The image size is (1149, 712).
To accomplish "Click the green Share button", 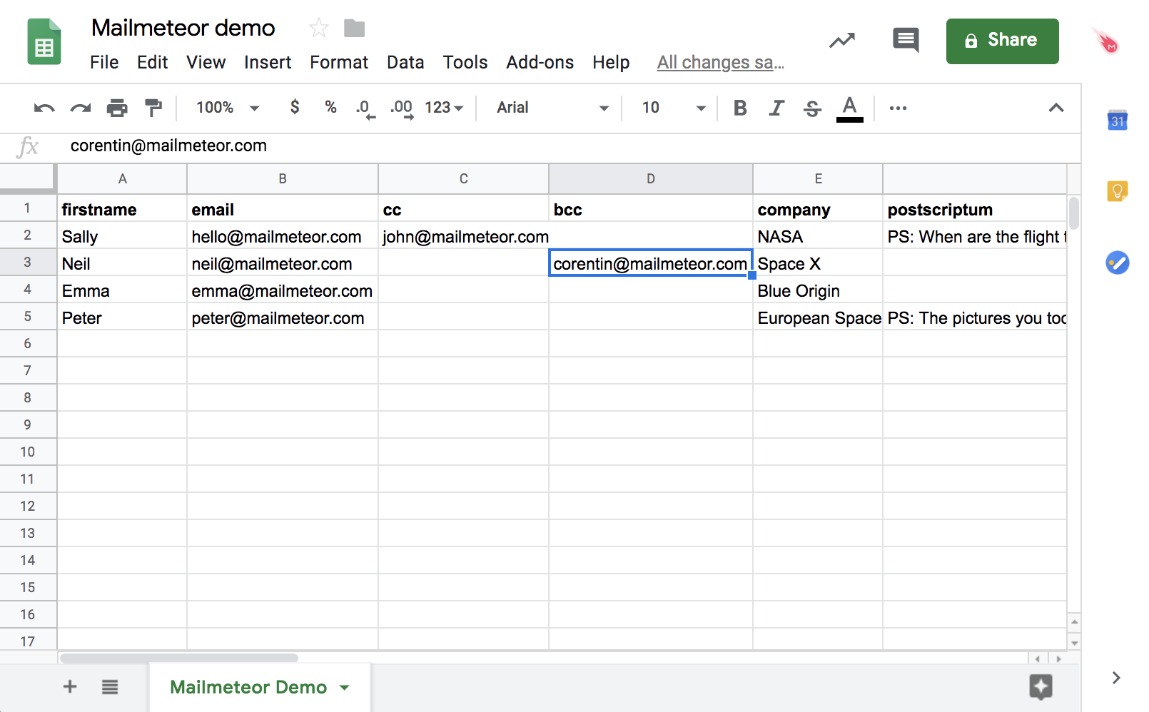I will [1002, 41].
